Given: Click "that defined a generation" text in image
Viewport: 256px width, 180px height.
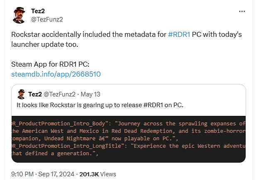Looking at the screenshot, I should (x=54, y=154).
